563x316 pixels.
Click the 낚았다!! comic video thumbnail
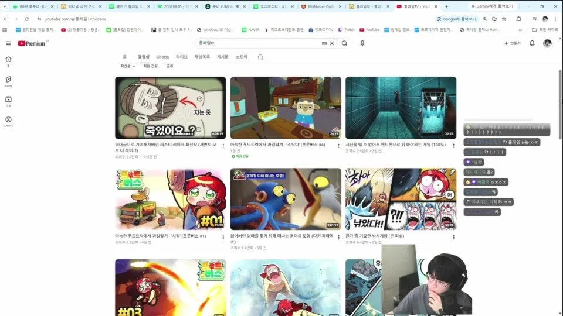point(401,199)
